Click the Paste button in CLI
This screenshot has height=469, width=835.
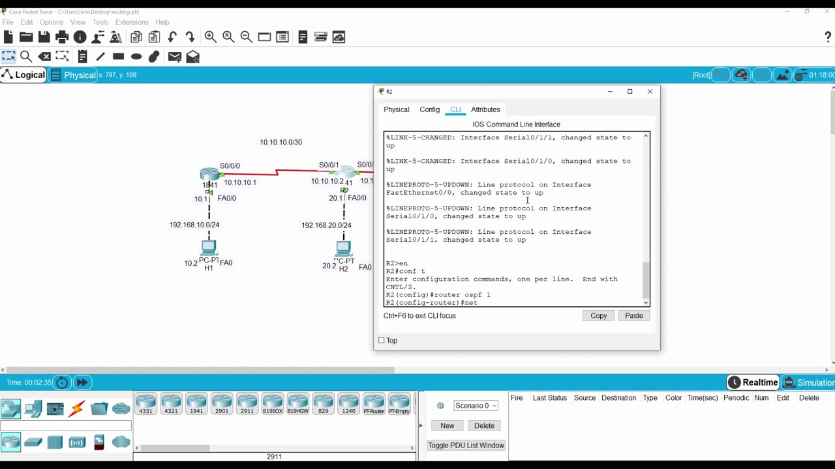point(634,316)
